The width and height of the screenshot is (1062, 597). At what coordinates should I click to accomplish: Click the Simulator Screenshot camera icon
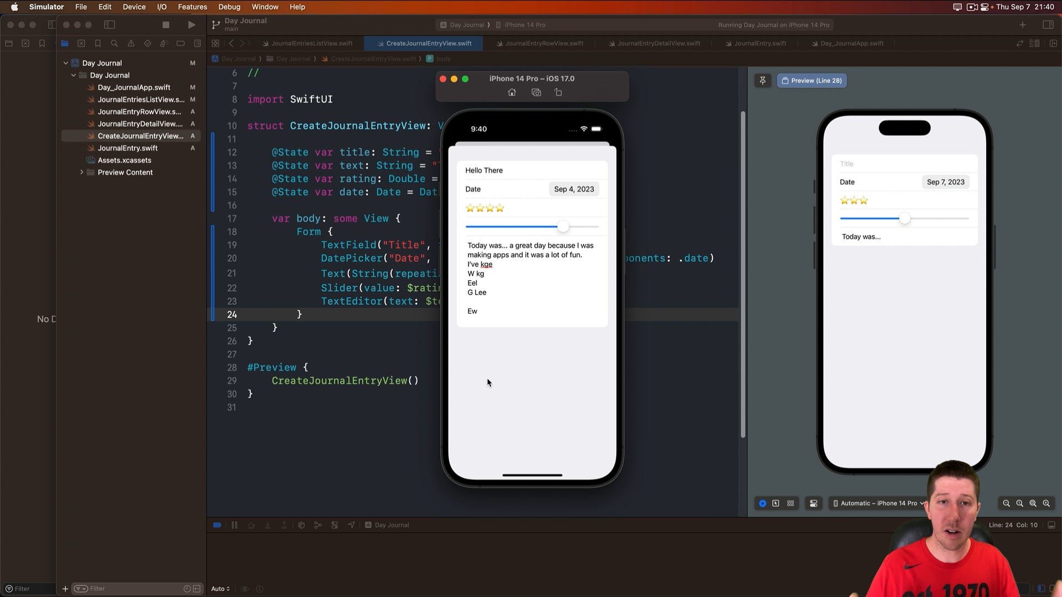(x=537, y=92)
